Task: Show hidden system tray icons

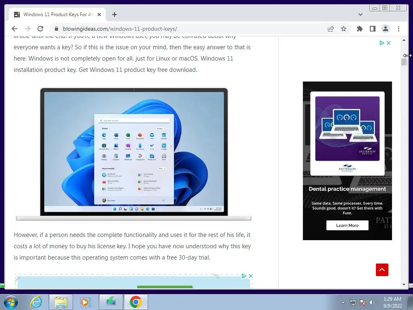Action: point(343,302)
